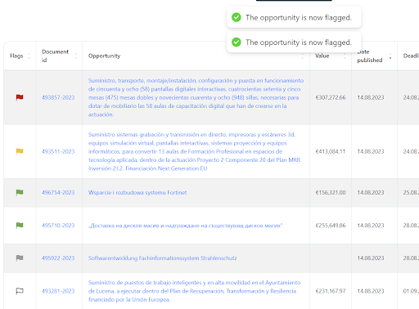The height and width of the screenshot is (309, 419).
Task: Open the Suministro sistemas grabación opportunity
Action: pos(194,151)
